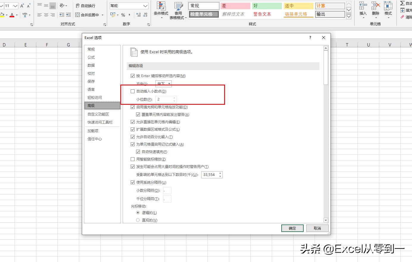The image size is (412, 262).
Task: Apply percent style format
Action: click(x=123, y=15)
